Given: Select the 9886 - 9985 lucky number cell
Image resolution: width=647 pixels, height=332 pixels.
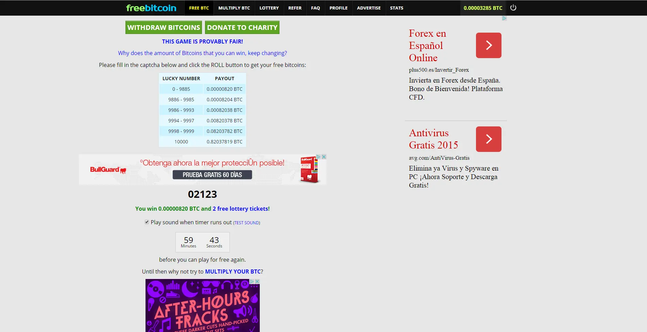Looking at the screenshot, I should coord(181,100).
